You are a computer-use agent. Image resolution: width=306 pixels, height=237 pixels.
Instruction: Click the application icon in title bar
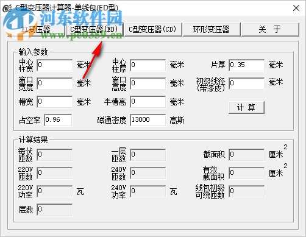click(x=7, y=8)
